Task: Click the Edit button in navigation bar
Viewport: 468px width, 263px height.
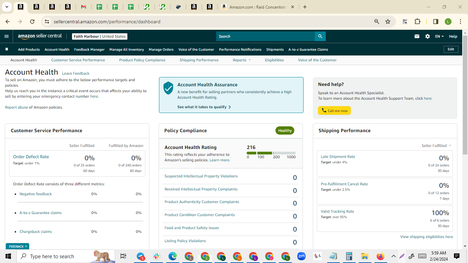Action: pyautogui.click(x=451, y=49)
